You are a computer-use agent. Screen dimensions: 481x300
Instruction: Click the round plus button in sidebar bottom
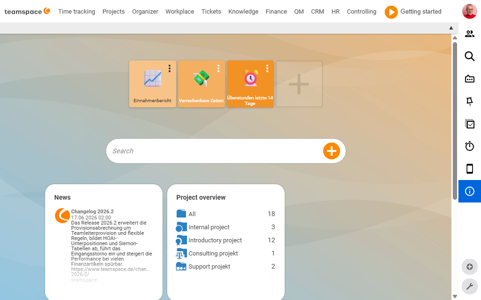469,267
